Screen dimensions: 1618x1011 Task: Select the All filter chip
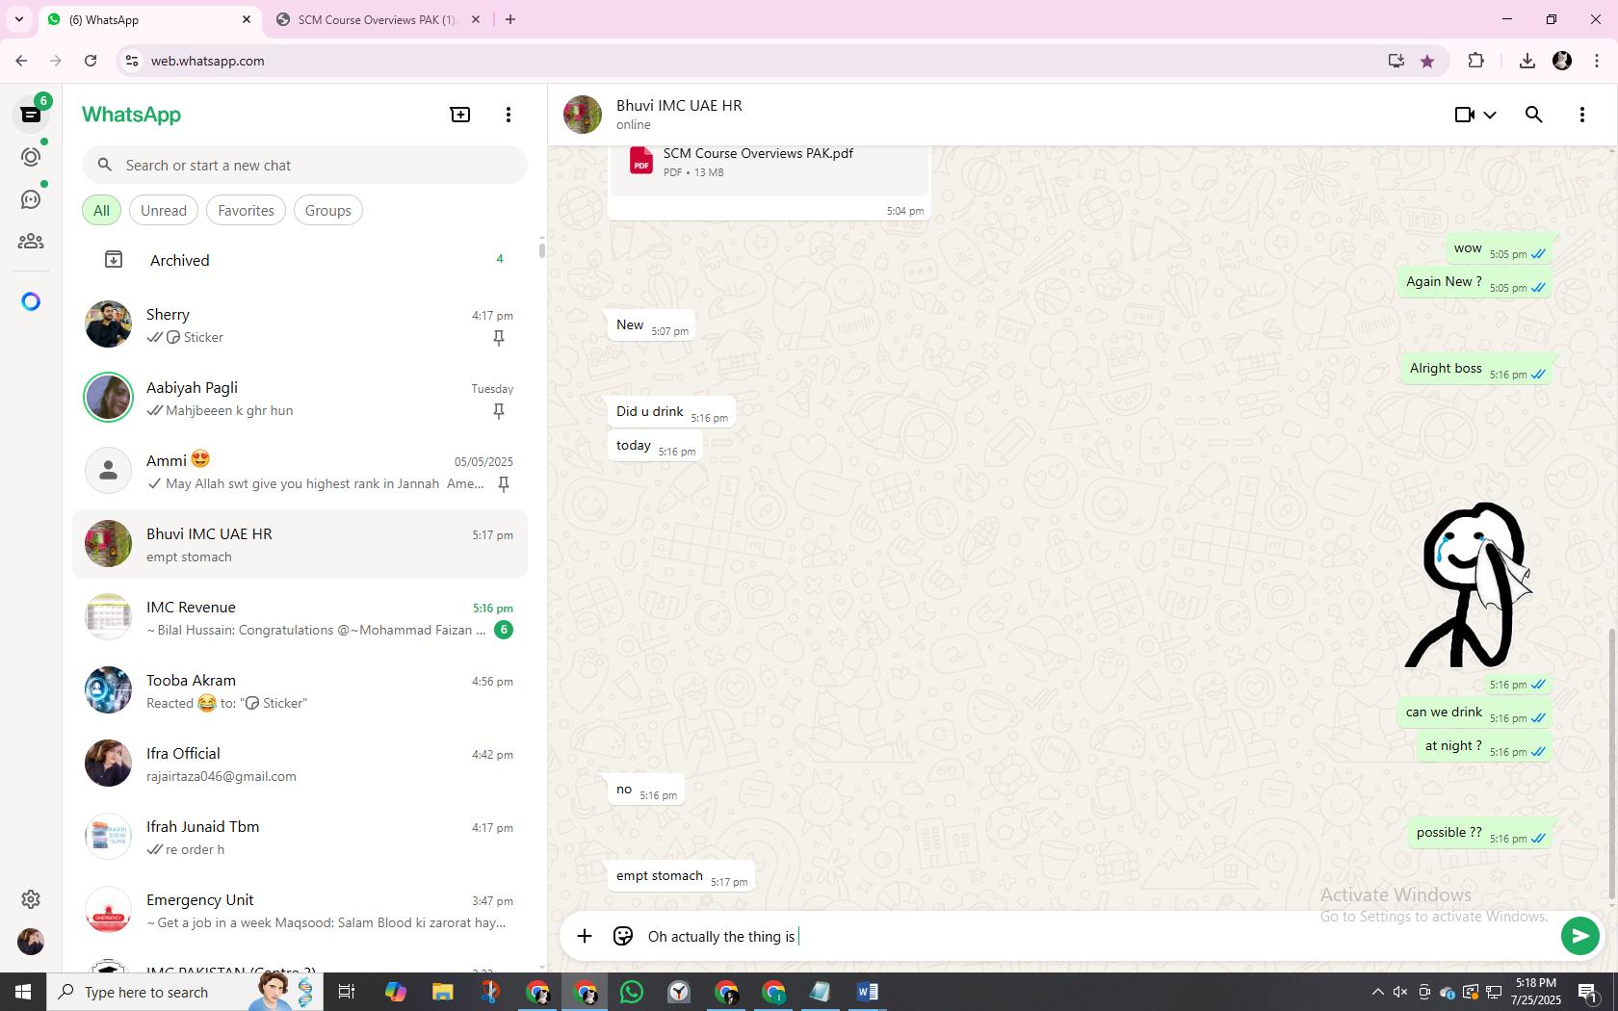pos(101,210)
